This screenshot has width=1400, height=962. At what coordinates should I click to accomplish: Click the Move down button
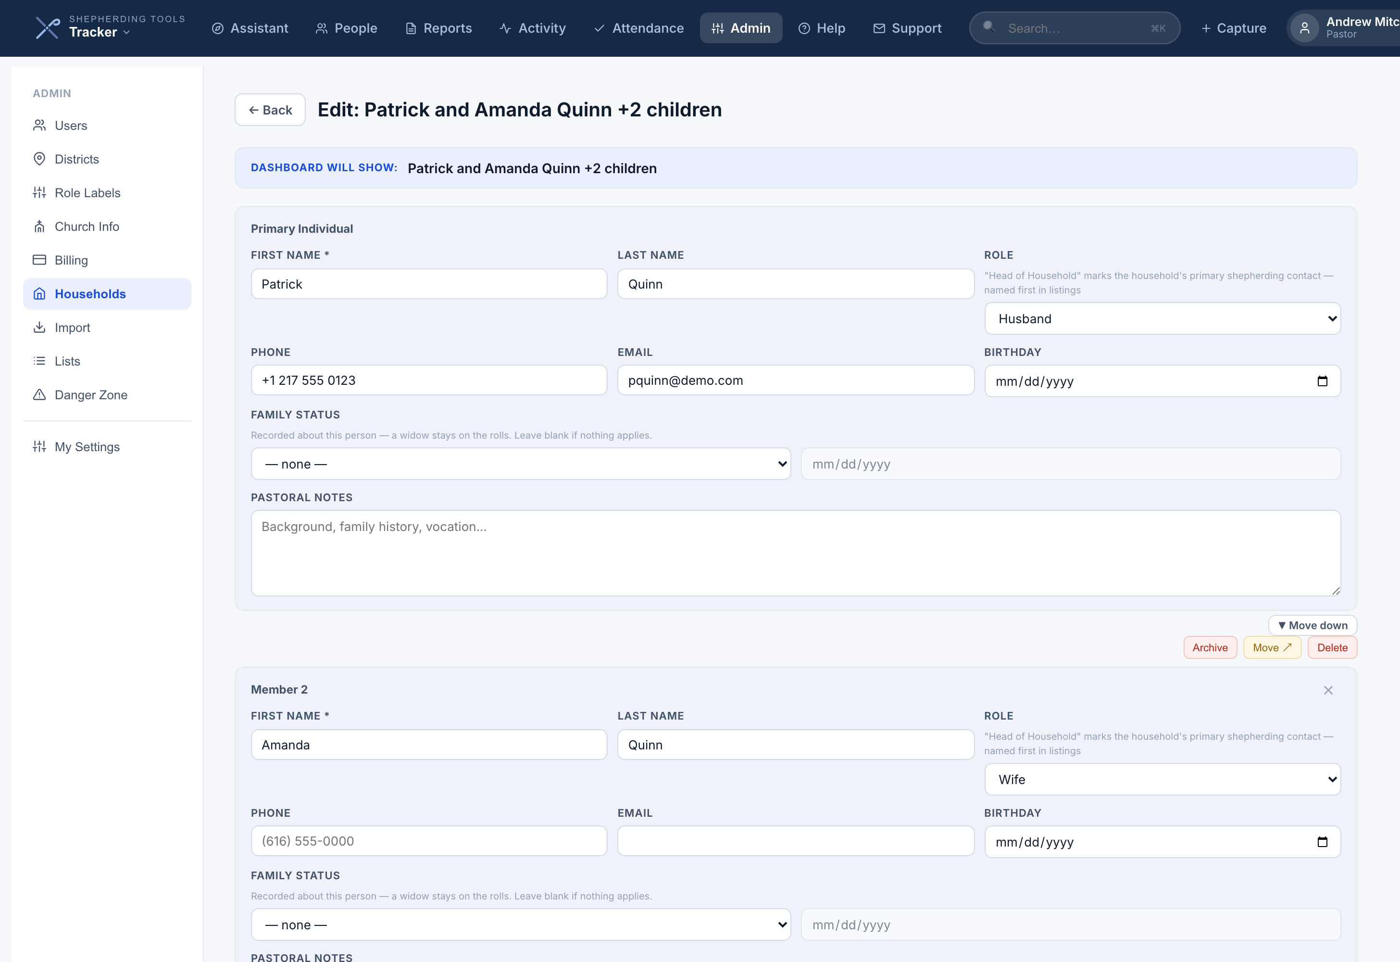tap(1312, 626)
